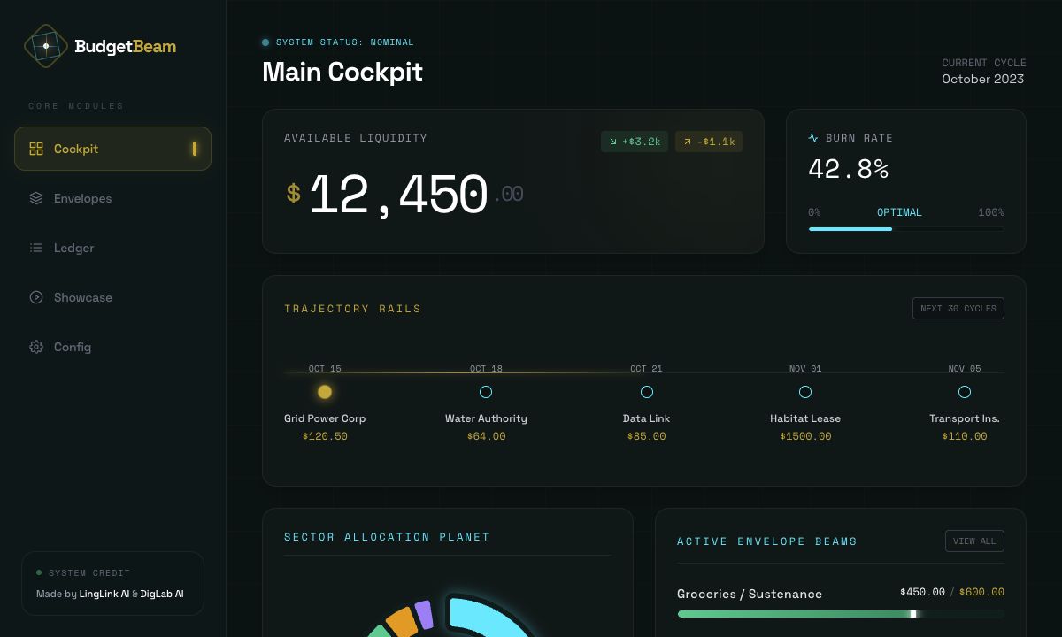Screen dimensions: 1062x637
Task: Select the Habitat Lease timeline marker
Action: tap(805, 392)
